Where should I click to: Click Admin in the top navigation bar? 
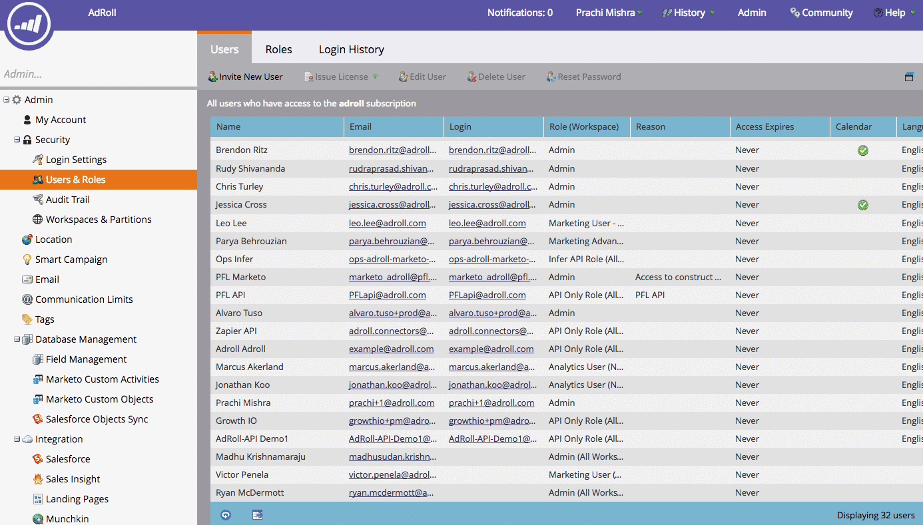point(752,13)
